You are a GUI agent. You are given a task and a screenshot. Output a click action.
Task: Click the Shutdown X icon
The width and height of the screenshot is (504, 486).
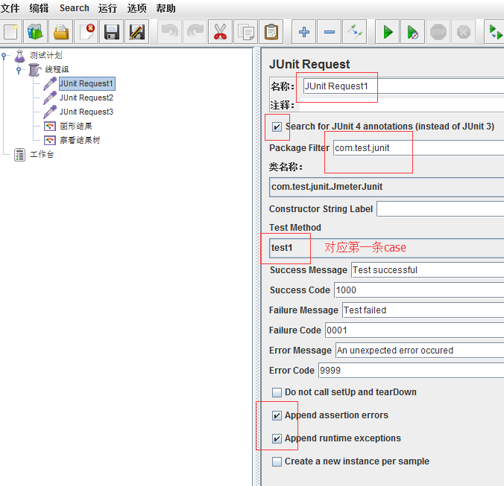point(464,32)
